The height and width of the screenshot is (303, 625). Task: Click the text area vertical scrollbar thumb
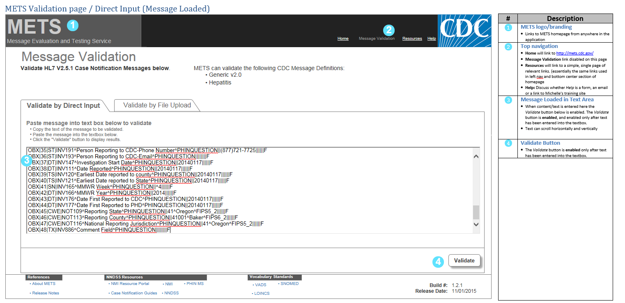coord(476,212)
